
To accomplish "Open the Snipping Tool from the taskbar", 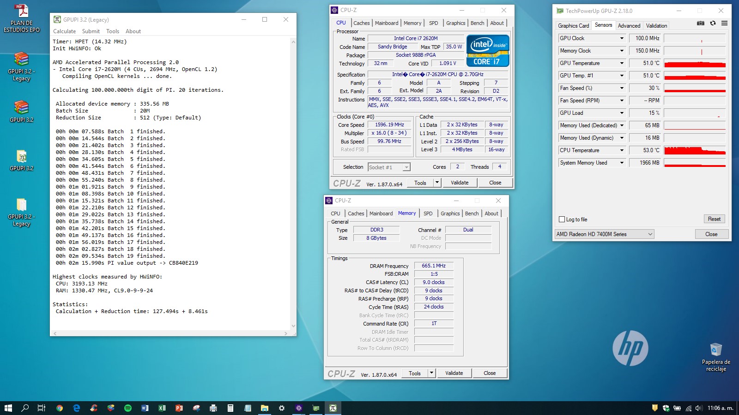I will (196, 408).
